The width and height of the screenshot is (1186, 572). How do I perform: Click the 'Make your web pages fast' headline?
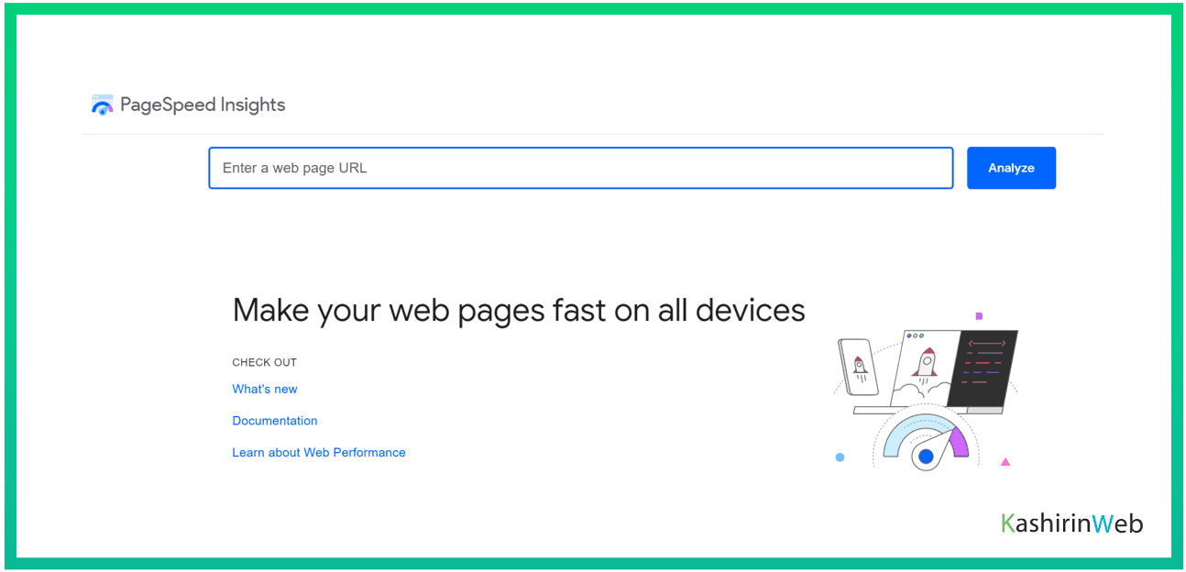click(x=519, y=311)
